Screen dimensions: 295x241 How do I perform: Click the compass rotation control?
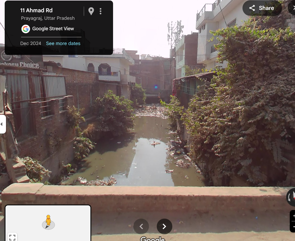(x=291, y=197)
